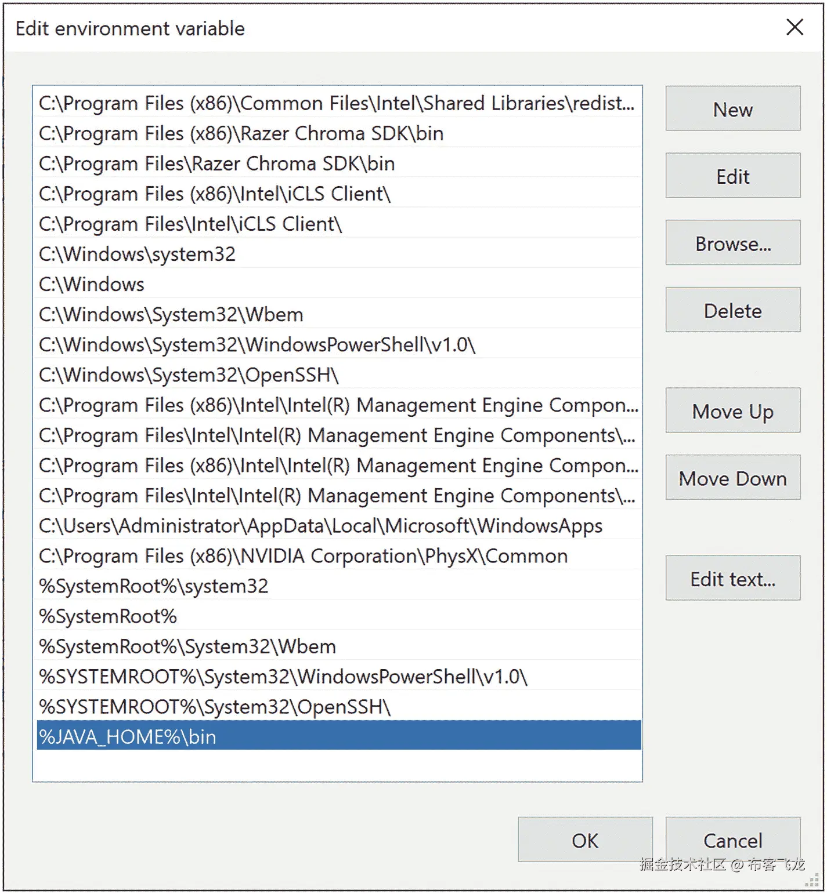Open the Browse... folder dialog
827x894 pixels.
732,243
